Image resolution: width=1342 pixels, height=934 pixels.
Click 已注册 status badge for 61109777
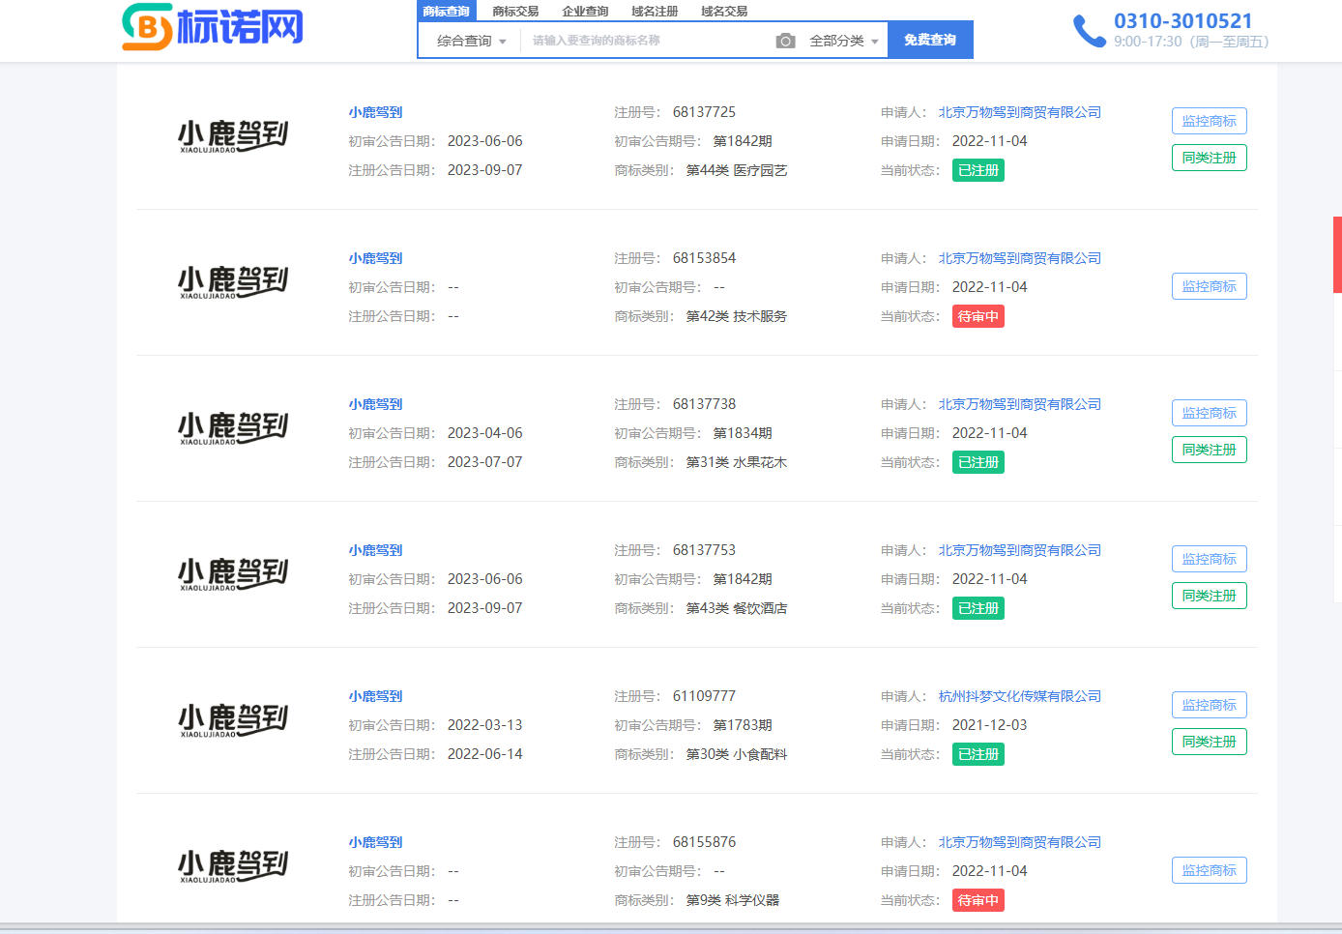tap(978, 754)
